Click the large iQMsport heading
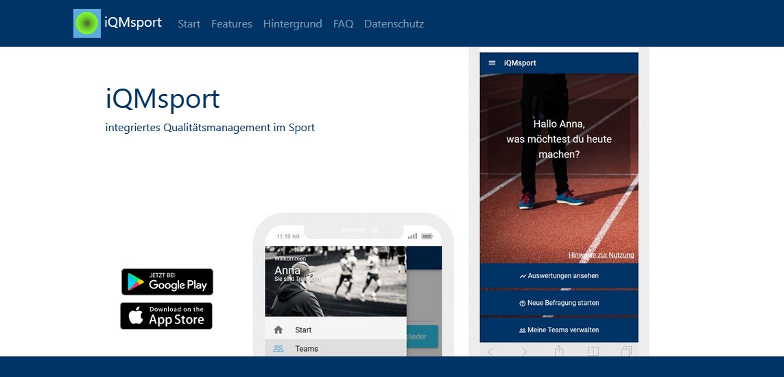Screen dimensions: 784x377 click(163, 98)
